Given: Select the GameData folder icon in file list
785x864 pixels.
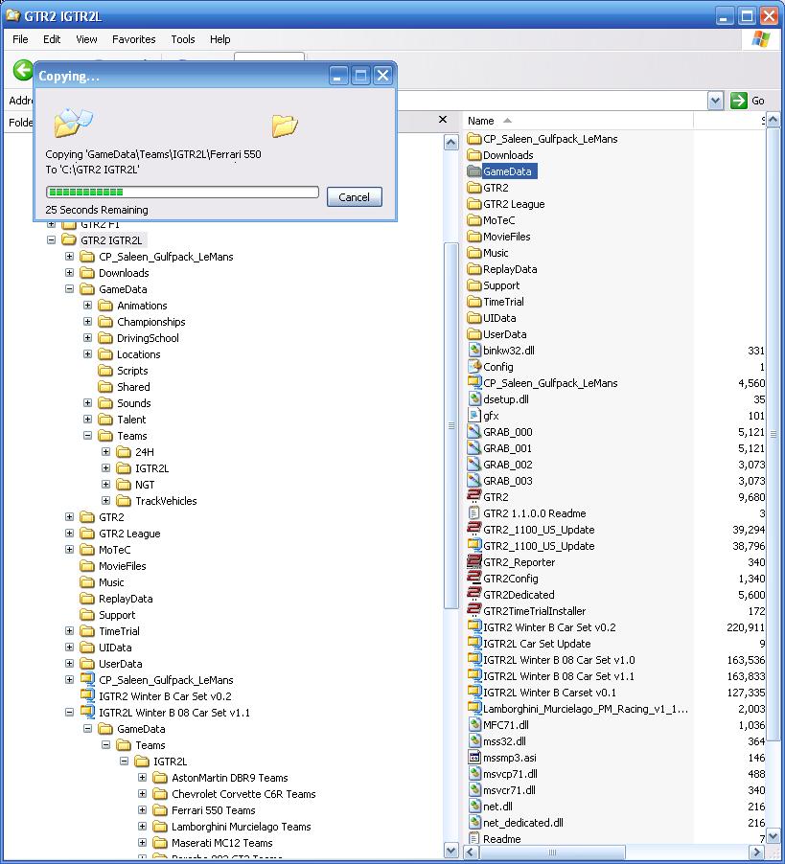Looking at the screenshot, I should point(474,171).
